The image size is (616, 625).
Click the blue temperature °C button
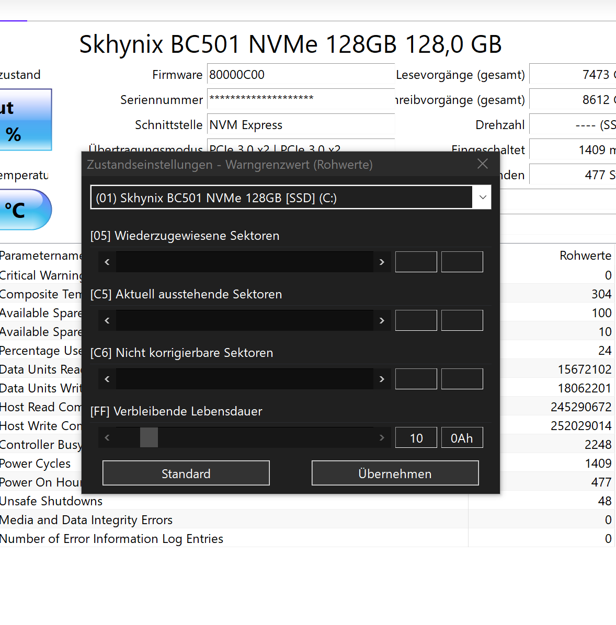click(x=26, y=210)
